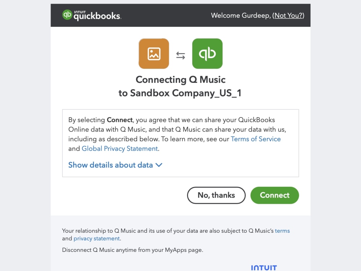
Task: Open the Terms of Service link
Action: [x=256, y=139]
